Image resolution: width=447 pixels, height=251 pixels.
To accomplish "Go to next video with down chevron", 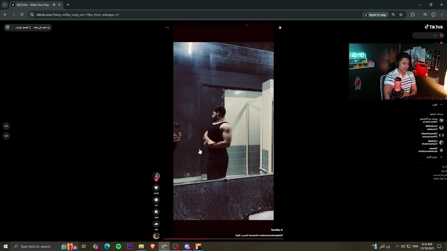I will [6, 136].
